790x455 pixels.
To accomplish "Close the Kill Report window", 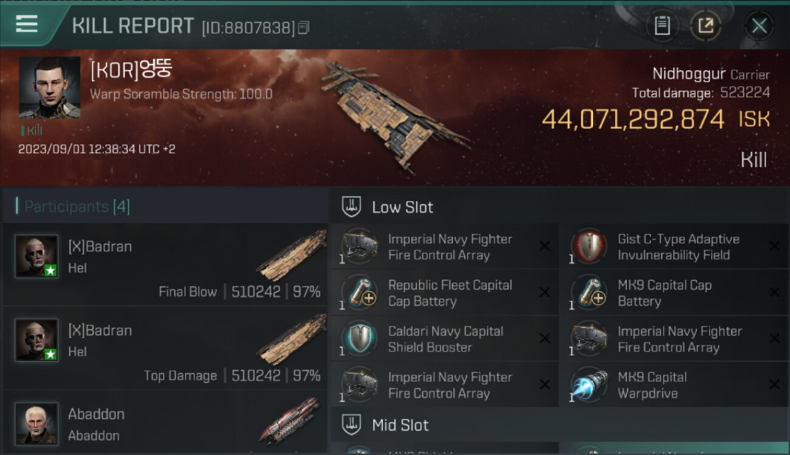I will [759, 26].
